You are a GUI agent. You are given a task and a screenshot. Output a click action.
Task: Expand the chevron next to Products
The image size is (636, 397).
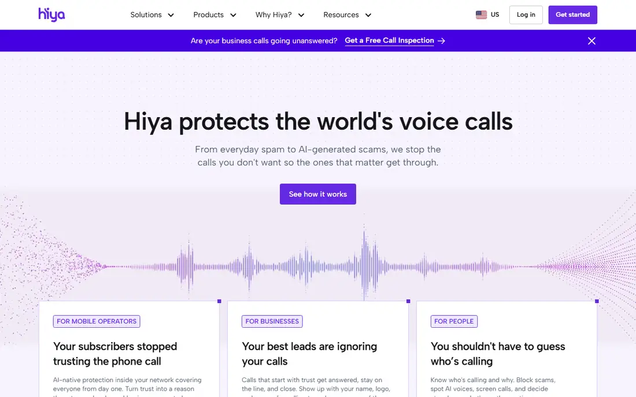(233, 15)
